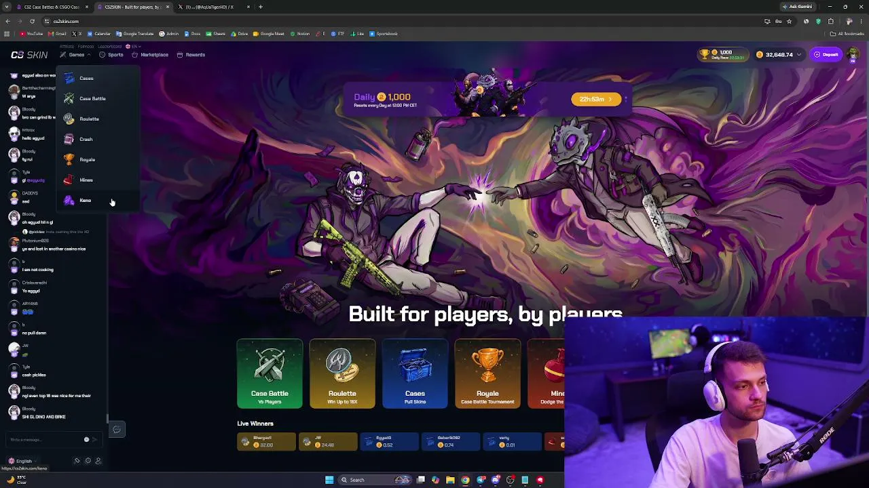This screenshot has width=869, height=488.
Task: Open the Marketplace page
Action: point(150,55)
